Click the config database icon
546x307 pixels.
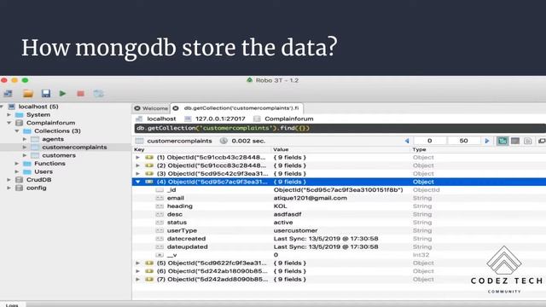pyautogui.click(x=20, y=188)
